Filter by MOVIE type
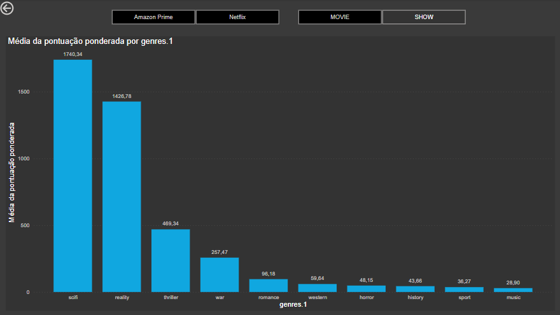560x315 pixels. click(340, 17)
